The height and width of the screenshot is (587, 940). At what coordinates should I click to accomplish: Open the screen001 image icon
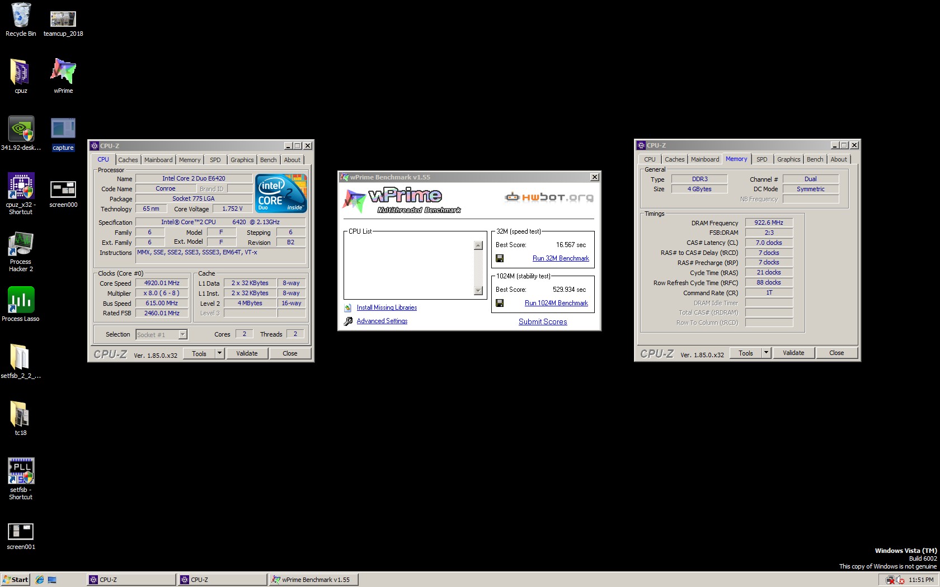(x=21, y=532)
